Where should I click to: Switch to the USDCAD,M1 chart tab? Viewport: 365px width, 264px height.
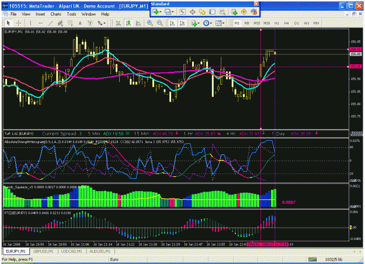click(71, 251)
